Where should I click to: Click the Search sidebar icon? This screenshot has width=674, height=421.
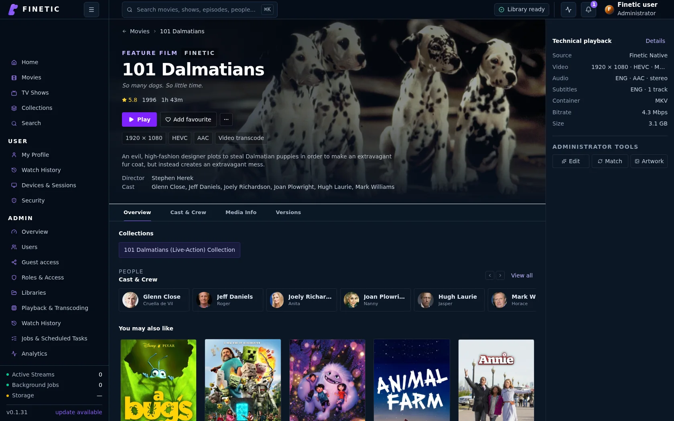14,123
